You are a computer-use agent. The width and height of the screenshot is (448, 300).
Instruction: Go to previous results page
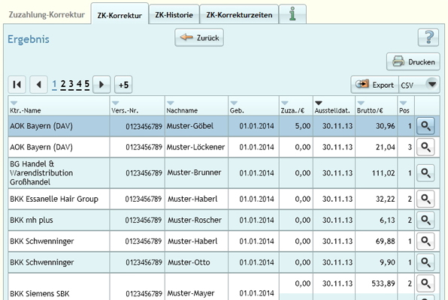click(x=38, y=85)
